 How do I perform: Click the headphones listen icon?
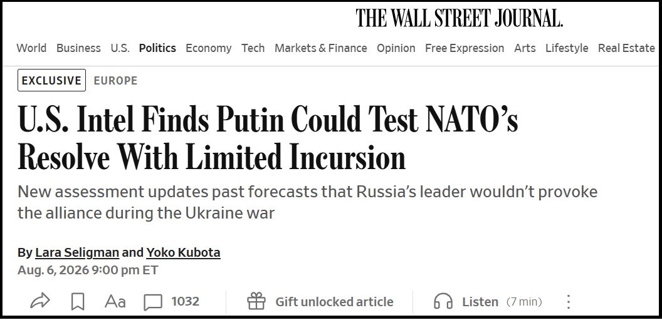[443, 301]
